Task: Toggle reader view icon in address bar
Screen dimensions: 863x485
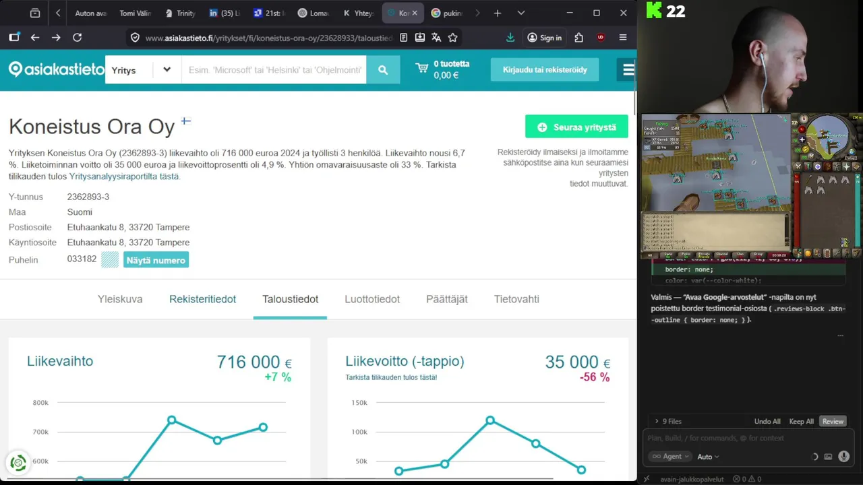Action: pyautogui.click(x=403, y=38)
